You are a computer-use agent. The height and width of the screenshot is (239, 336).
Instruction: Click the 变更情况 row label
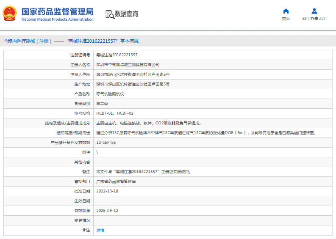pos(82,220)
